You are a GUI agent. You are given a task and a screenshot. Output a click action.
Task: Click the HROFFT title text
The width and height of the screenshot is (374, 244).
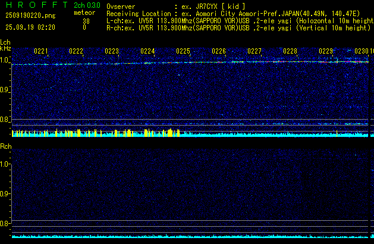pos(34,5)
